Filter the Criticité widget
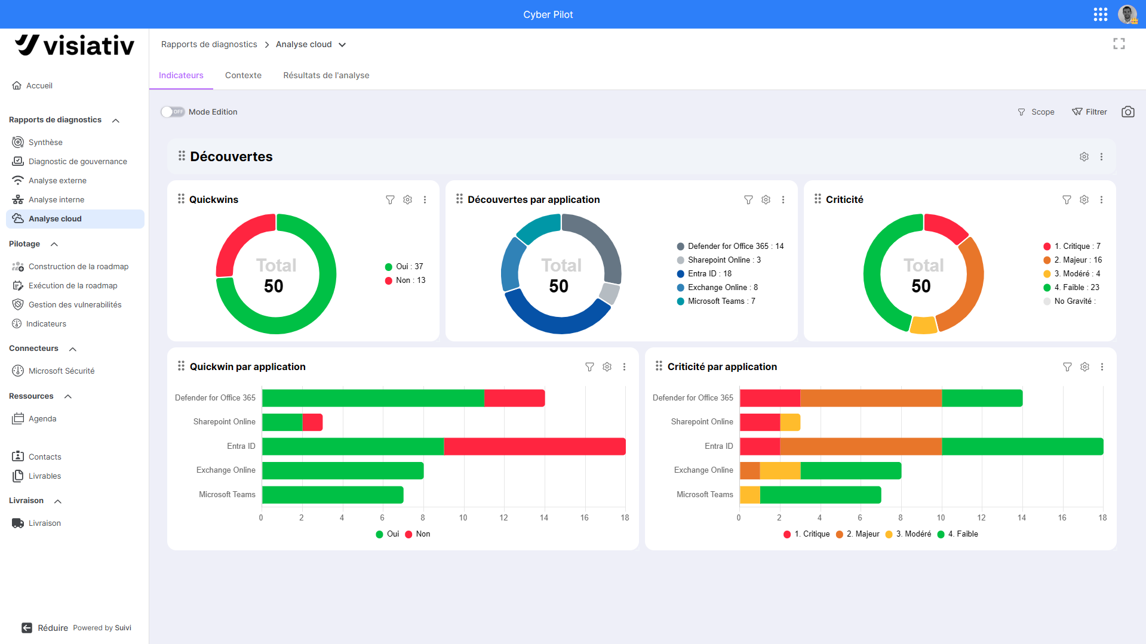 [1067, 200]
